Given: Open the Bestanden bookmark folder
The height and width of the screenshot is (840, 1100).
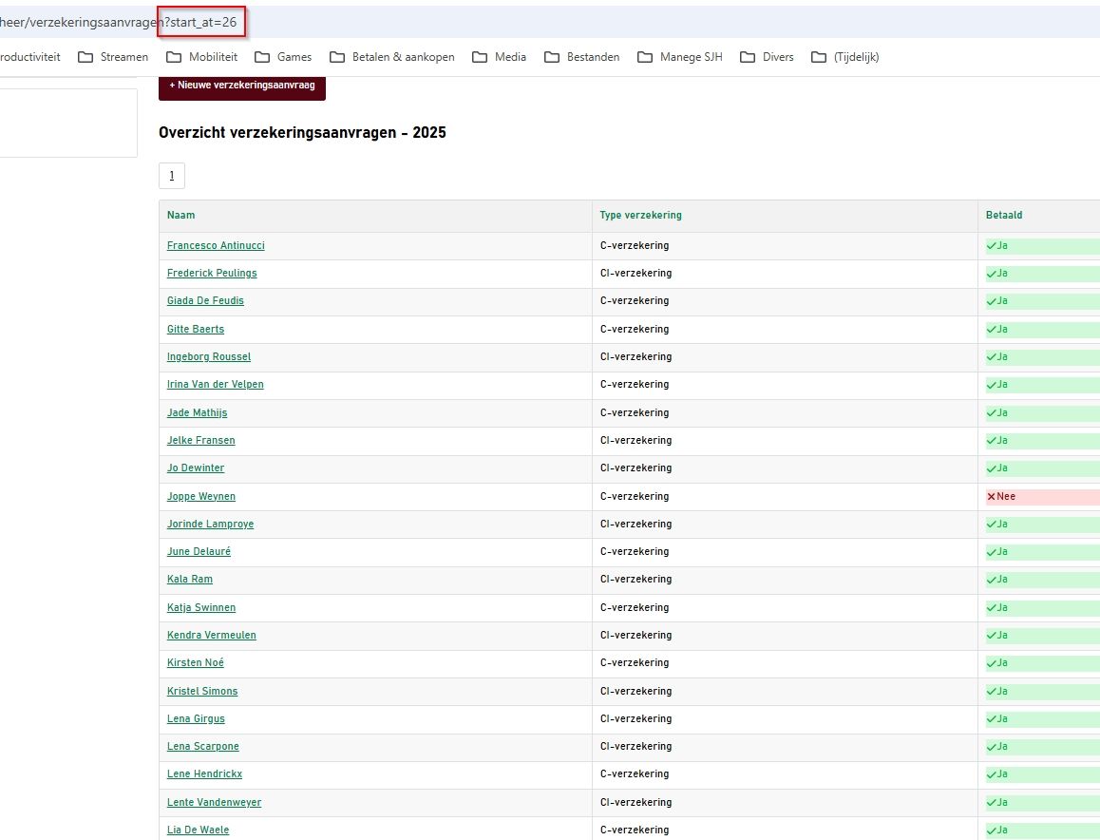Looking at the screenshot, I should pyautogui.click(x=581, y=57).
